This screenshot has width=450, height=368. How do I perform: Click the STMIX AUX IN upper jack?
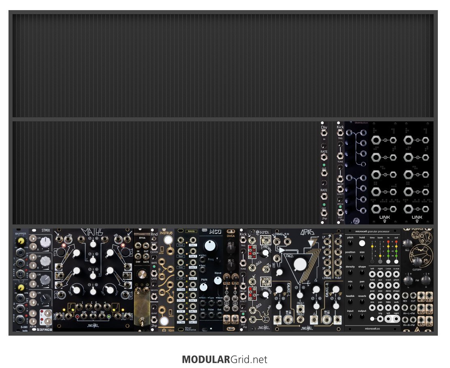point(33,313)
